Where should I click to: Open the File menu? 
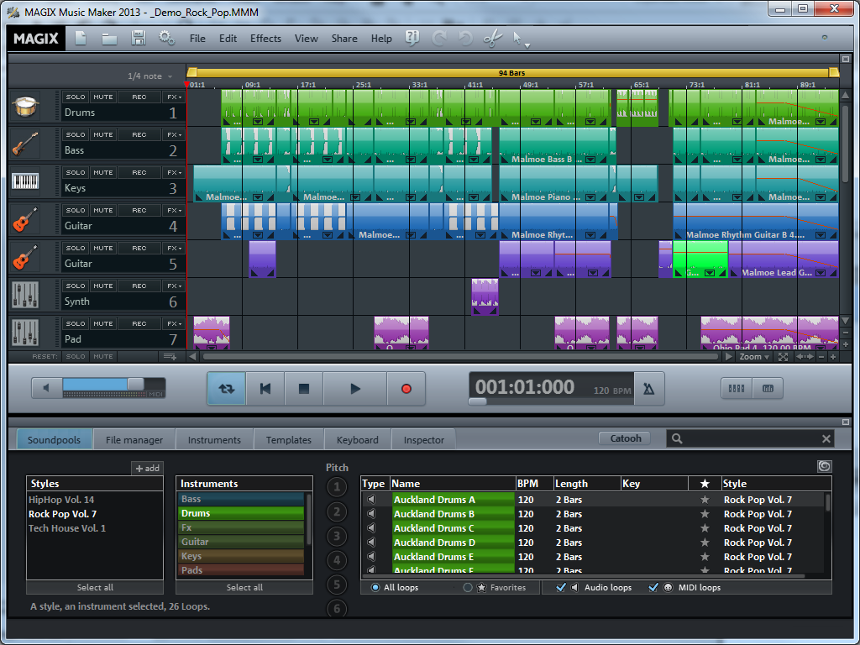pos(197,39)
